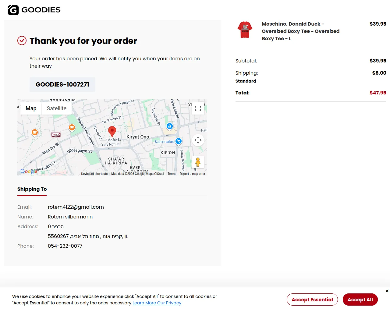Click order number GOODIES-1007271
This screenshot has height=312, width=390.
[x=62, y=84]
